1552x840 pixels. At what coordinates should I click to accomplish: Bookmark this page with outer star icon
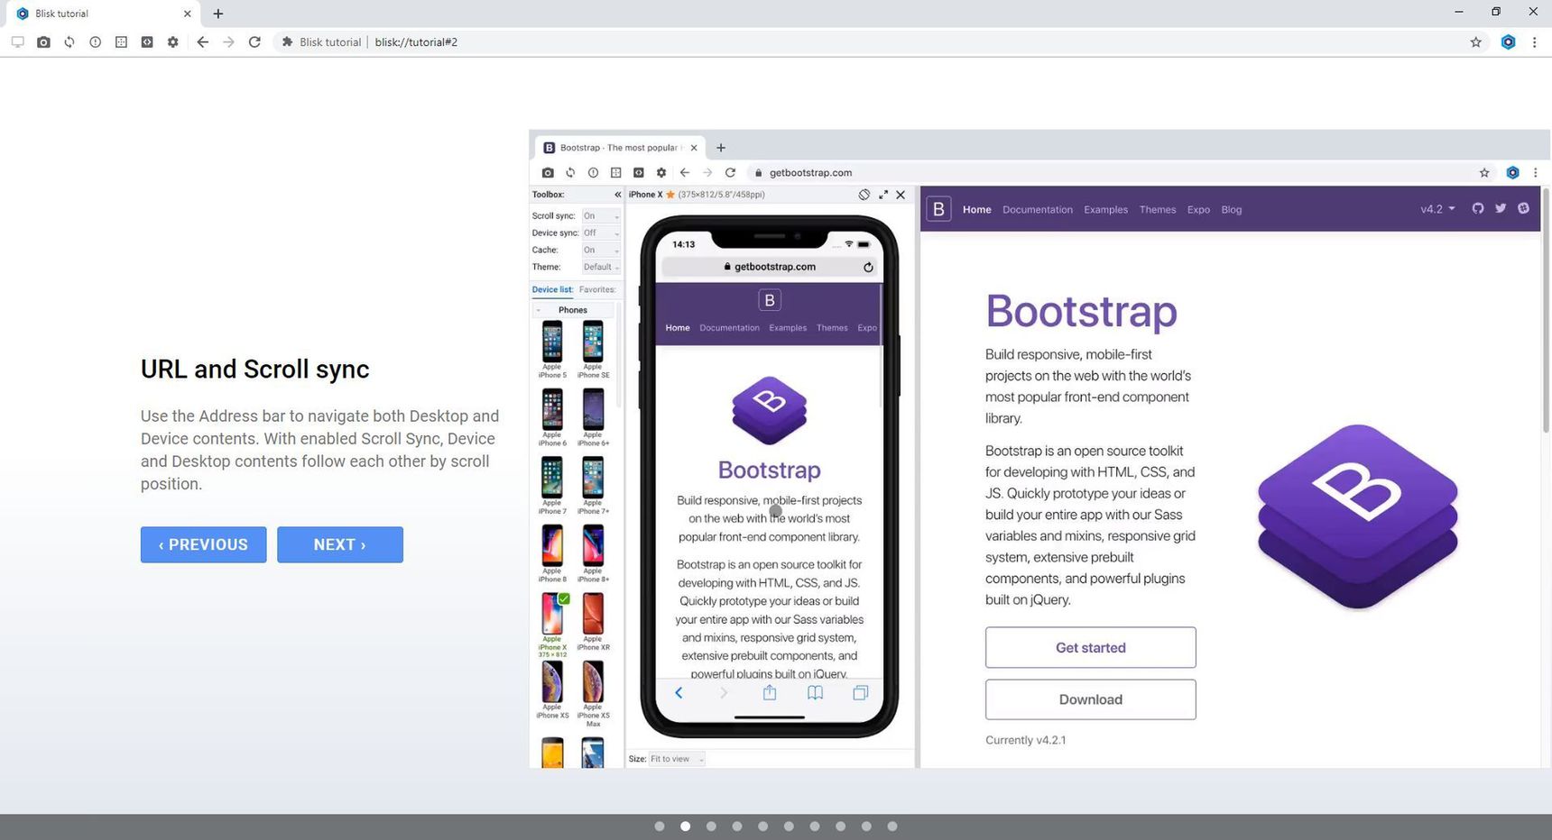(x=1476, y=42)
